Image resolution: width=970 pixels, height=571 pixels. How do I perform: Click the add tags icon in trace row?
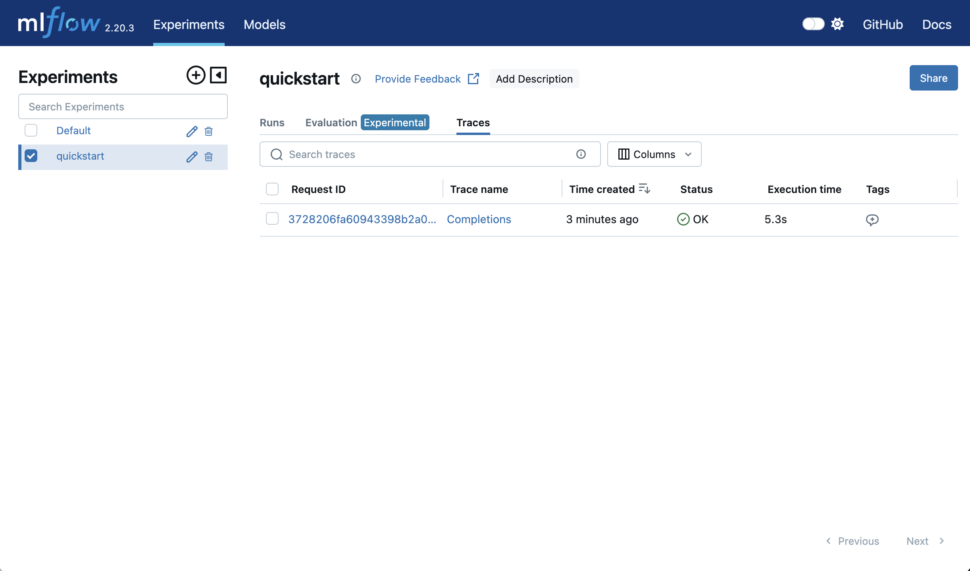click(872, 220)
